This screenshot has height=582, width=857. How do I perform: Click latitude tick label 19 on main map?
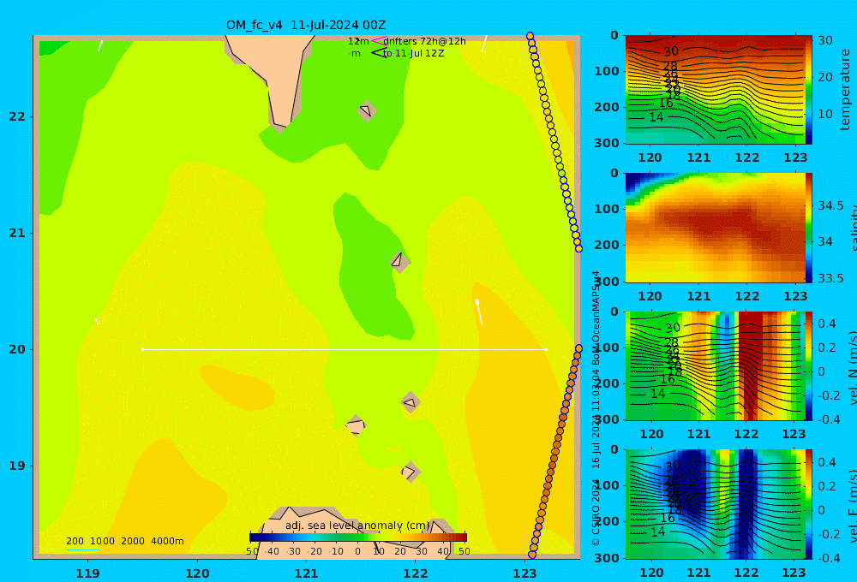(17, 466)
